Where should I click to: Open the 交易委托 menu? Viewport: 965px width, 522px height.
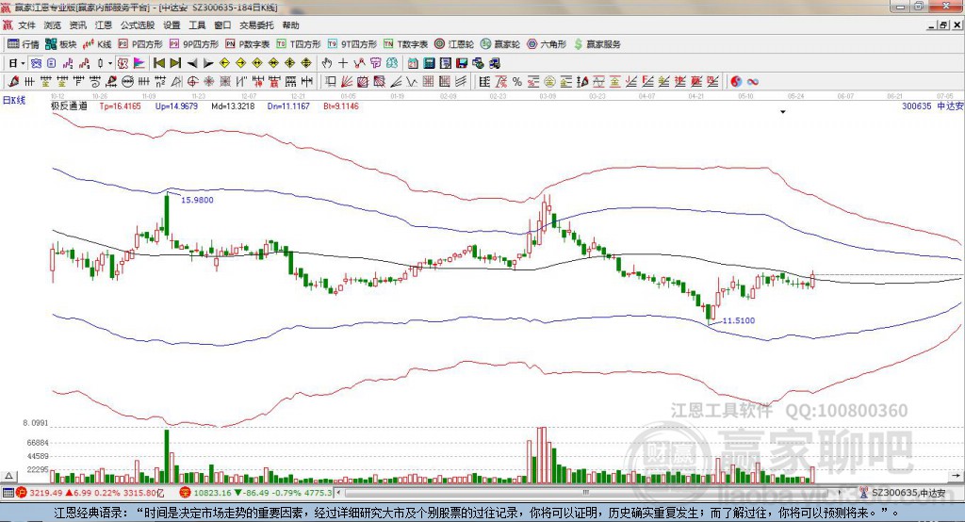coord(256,25)
